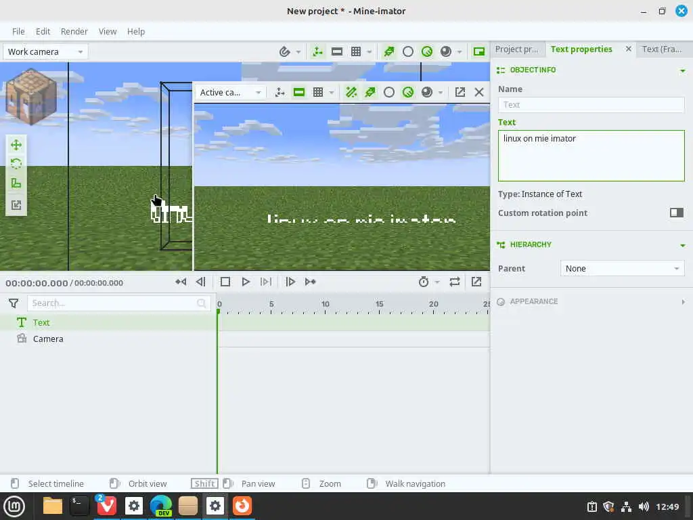The image size is (693, 520).
Task: Open the Parent dropdown set to None
Action: coord(623,268)
